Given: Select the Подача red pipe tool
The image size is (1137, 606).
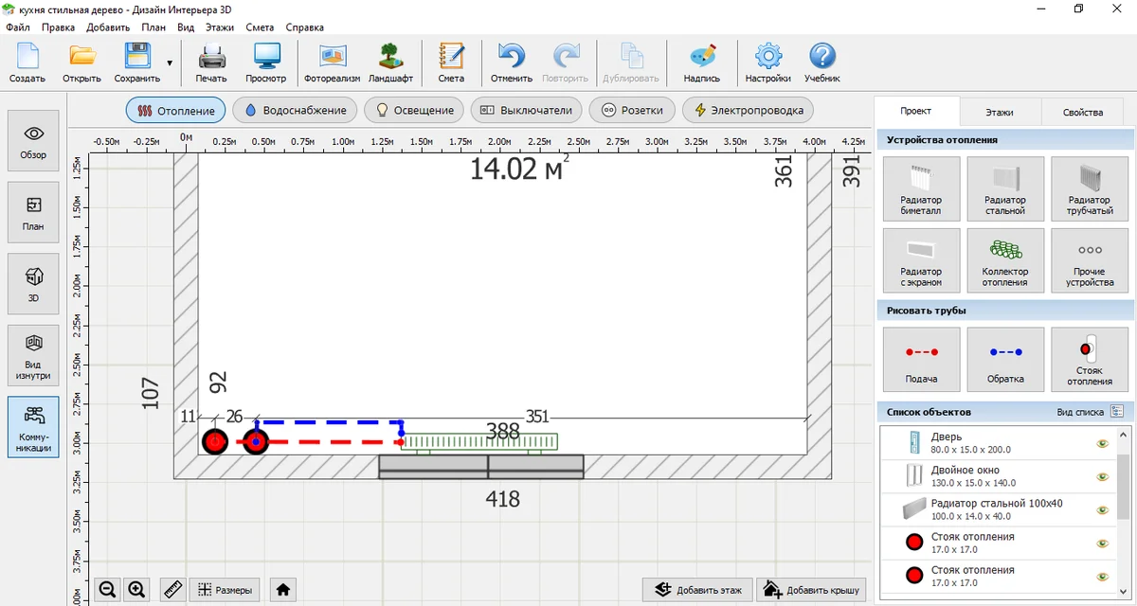Looking at the screenshot, I should tap(921, 360).
